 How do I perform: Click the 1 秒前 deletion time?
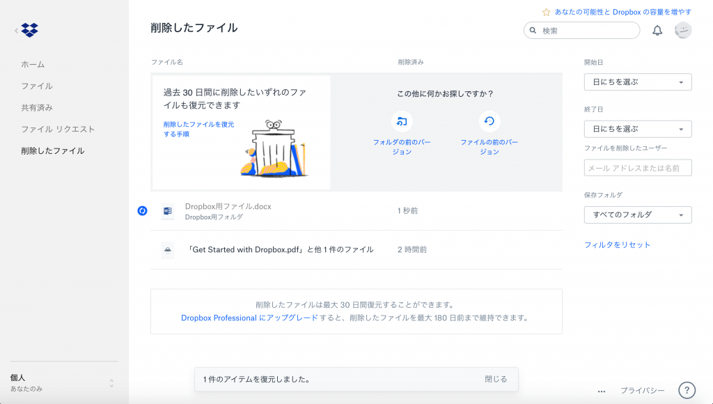(407, 210)
